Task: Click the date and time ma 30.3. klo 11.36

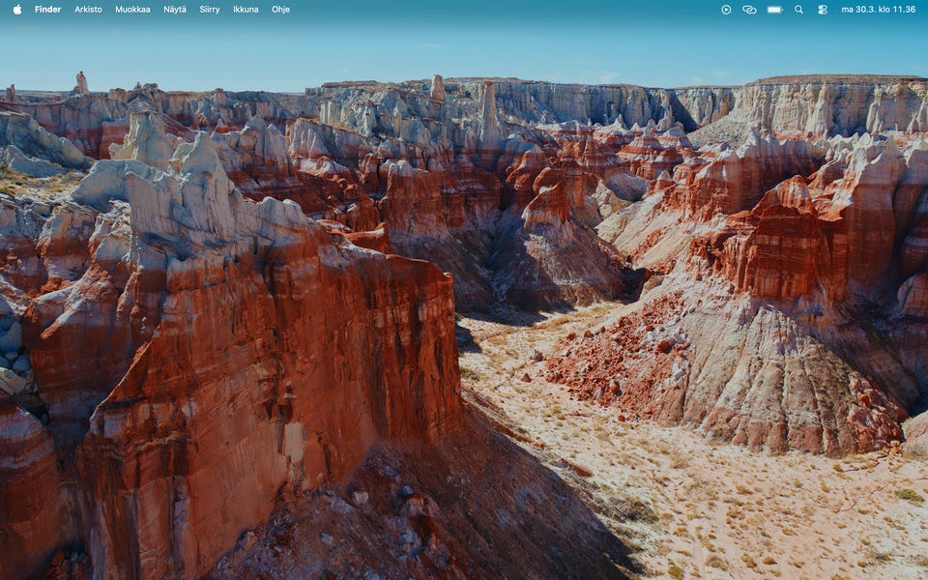Action: coord(879,10)
